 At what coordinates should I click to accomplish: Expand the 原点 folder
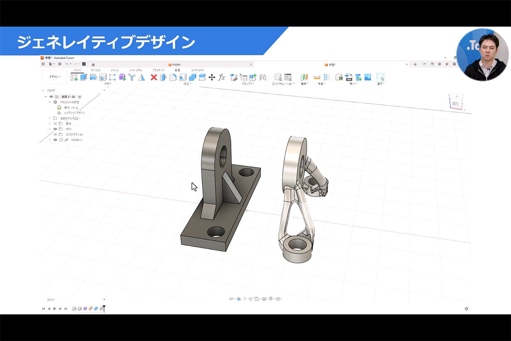(50, 124)
